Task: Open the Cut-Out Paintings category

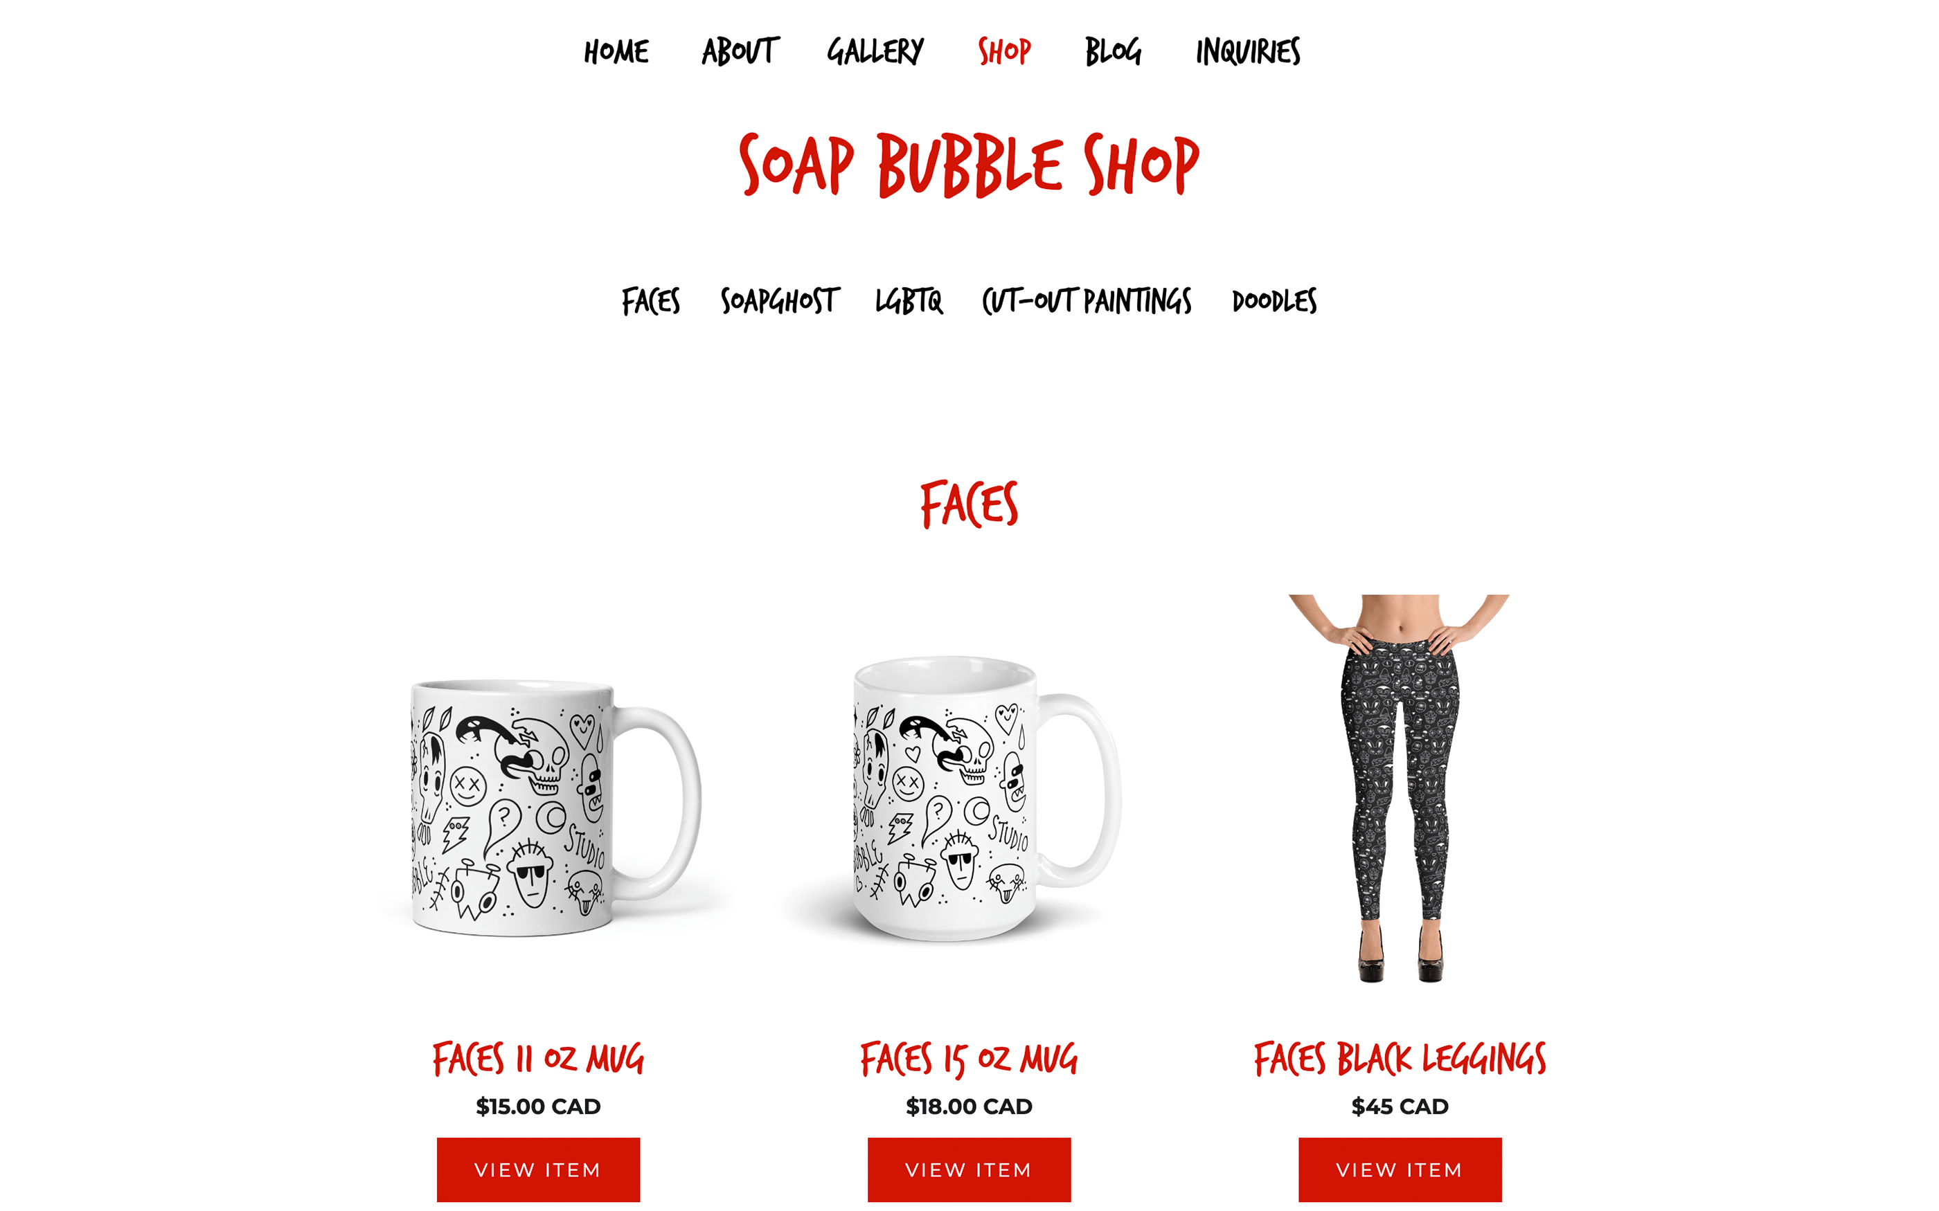Action: coord(1087,301)
